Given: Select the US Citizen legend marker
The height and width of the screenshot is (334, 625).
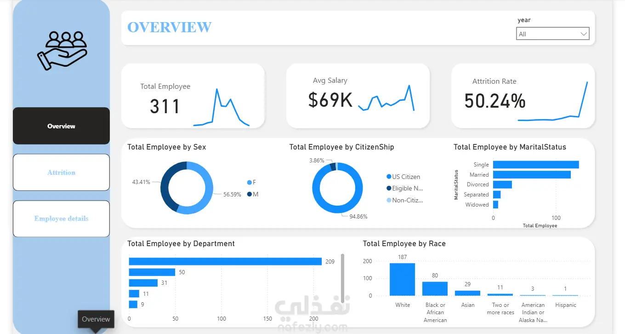Looking at the screenshot, I should coord(389,177).
